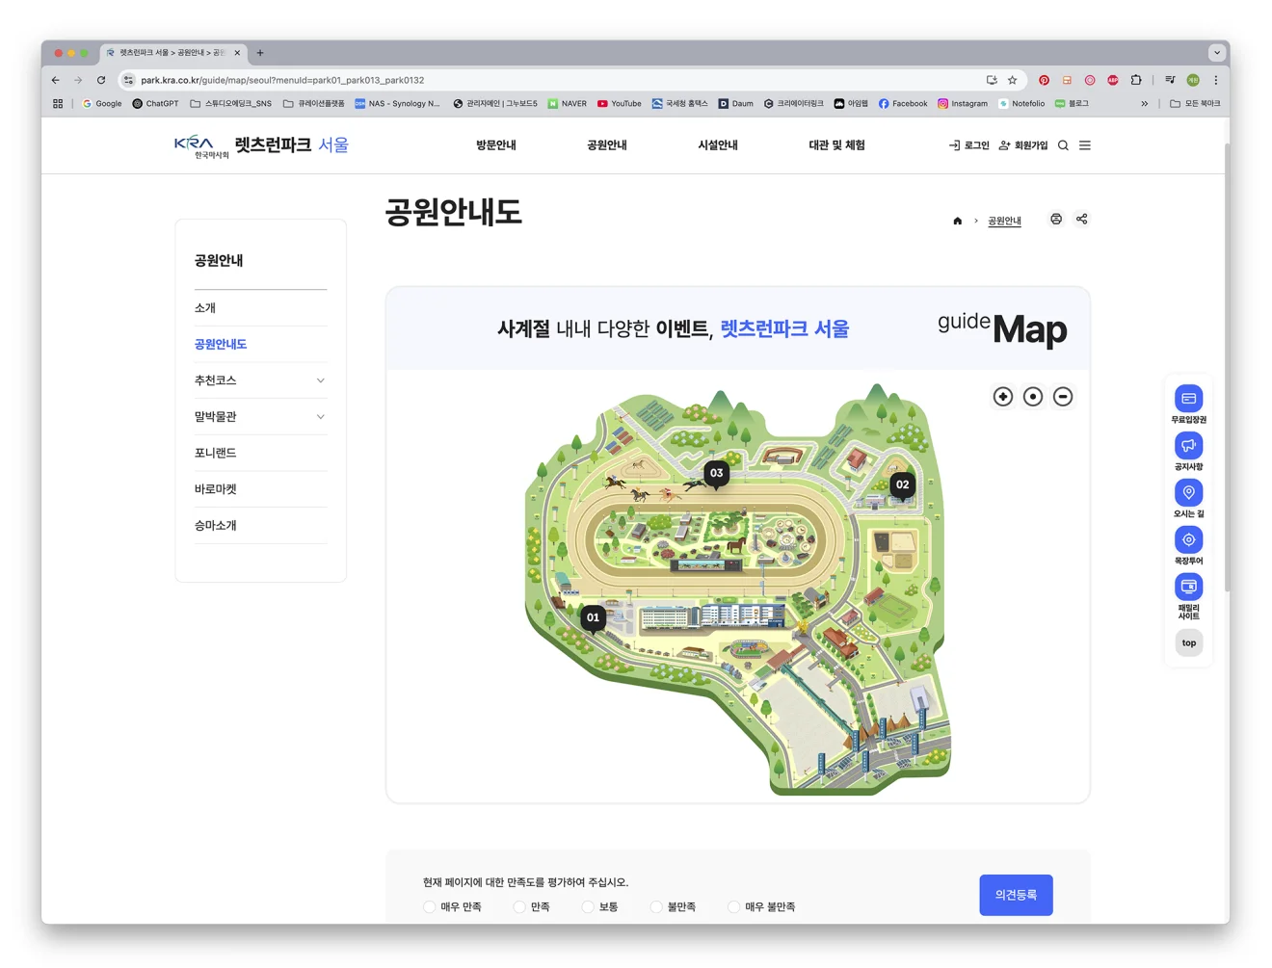The image size is (1272, 968).
Task: Click the 로그인 link
Action: tap(969, 145)
